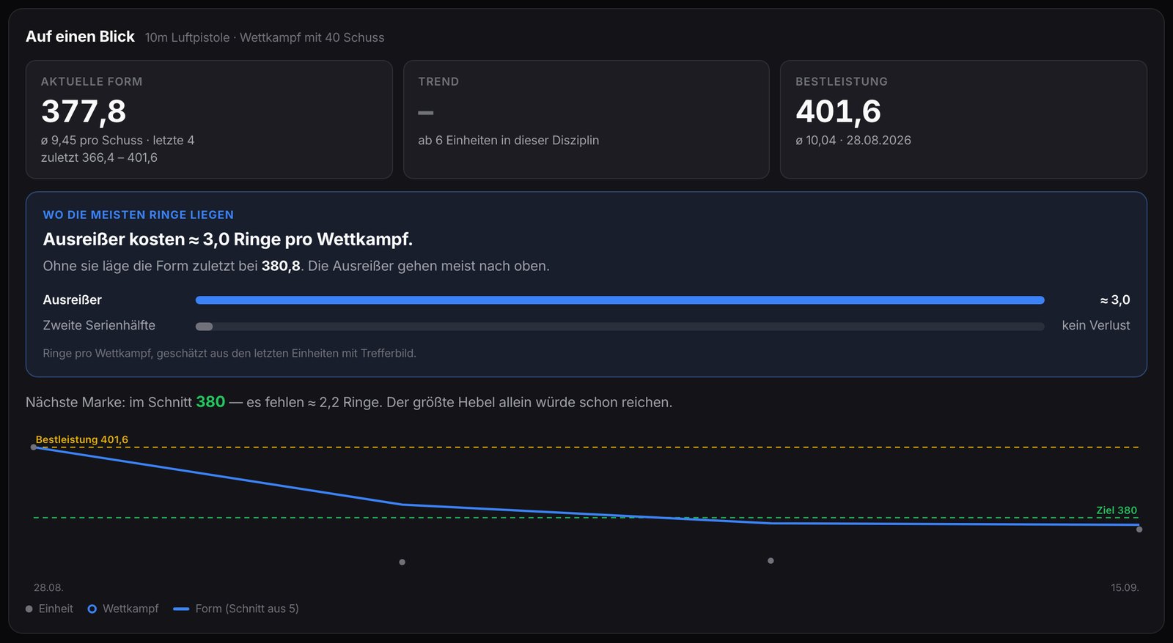The height and width of the screenshot is (643, 1173).
Task: Click the dash placeholder in the Trend card
Action: point(426,113)
